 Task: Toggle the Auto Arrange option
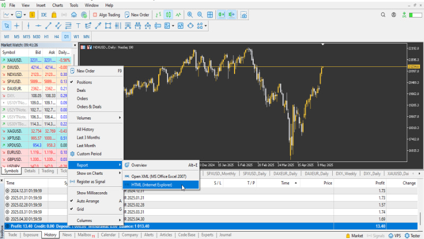pyautogui.click(x=88, y=201)
